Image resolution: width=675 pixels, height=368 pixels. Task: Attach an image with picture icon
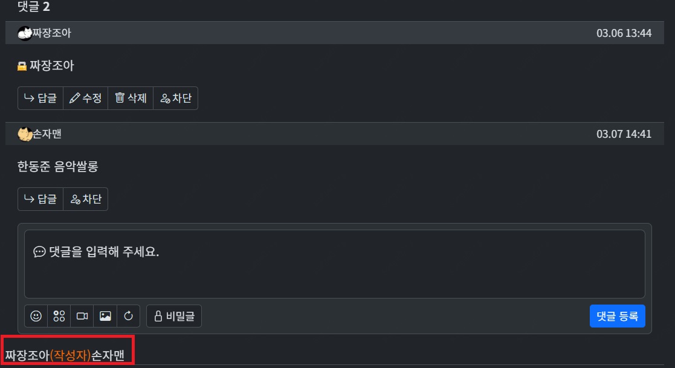[106, 316]
